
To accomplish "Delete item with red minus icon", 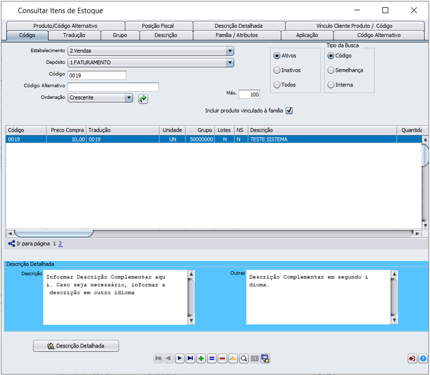I will (223, 358).
